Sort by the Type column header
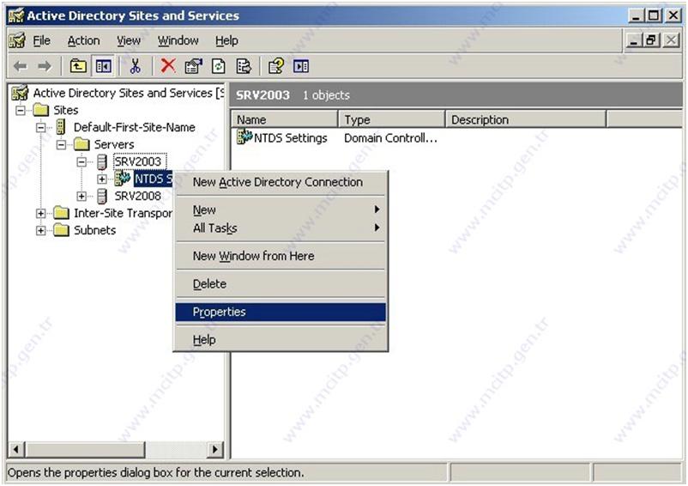This screenshot has height=486, width=688. (392, 119)
